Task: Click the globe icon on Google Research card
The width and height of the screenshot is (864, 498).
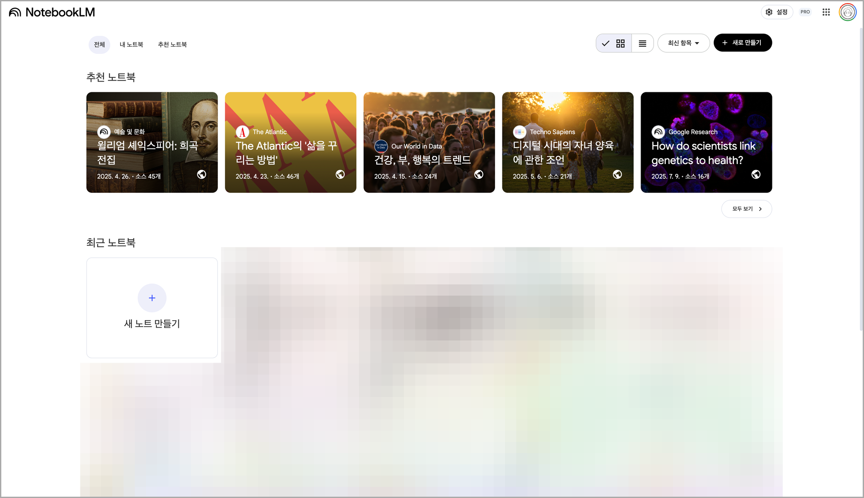Action: click(x=756, y=174)
